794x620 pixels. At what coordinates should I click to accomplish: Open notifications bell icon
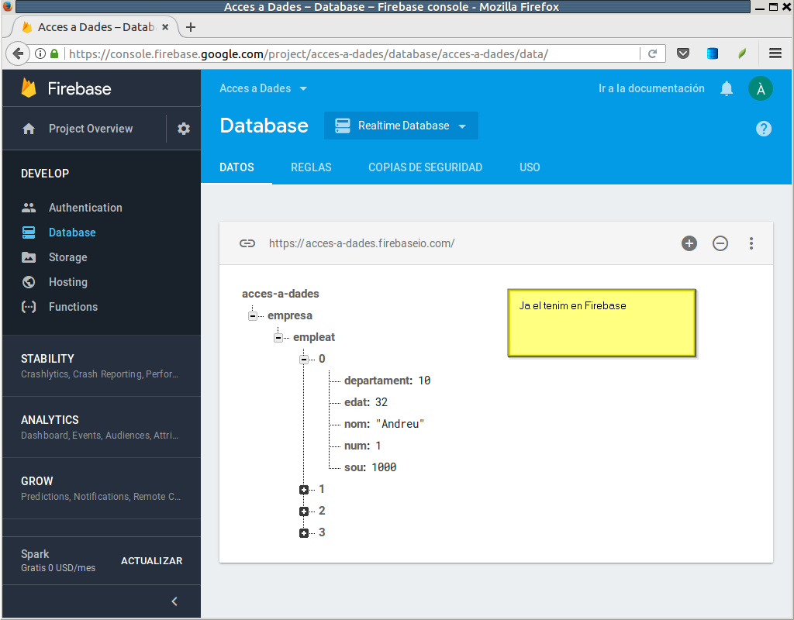[x=727, y=88]
